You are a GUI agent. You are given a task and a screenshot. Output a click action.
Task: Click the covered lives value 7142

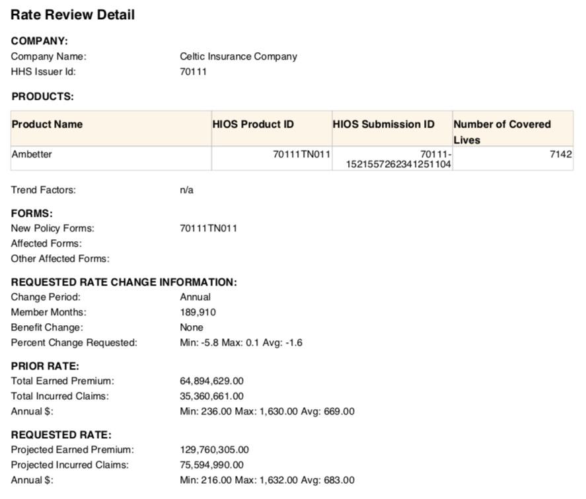(560, 154)
